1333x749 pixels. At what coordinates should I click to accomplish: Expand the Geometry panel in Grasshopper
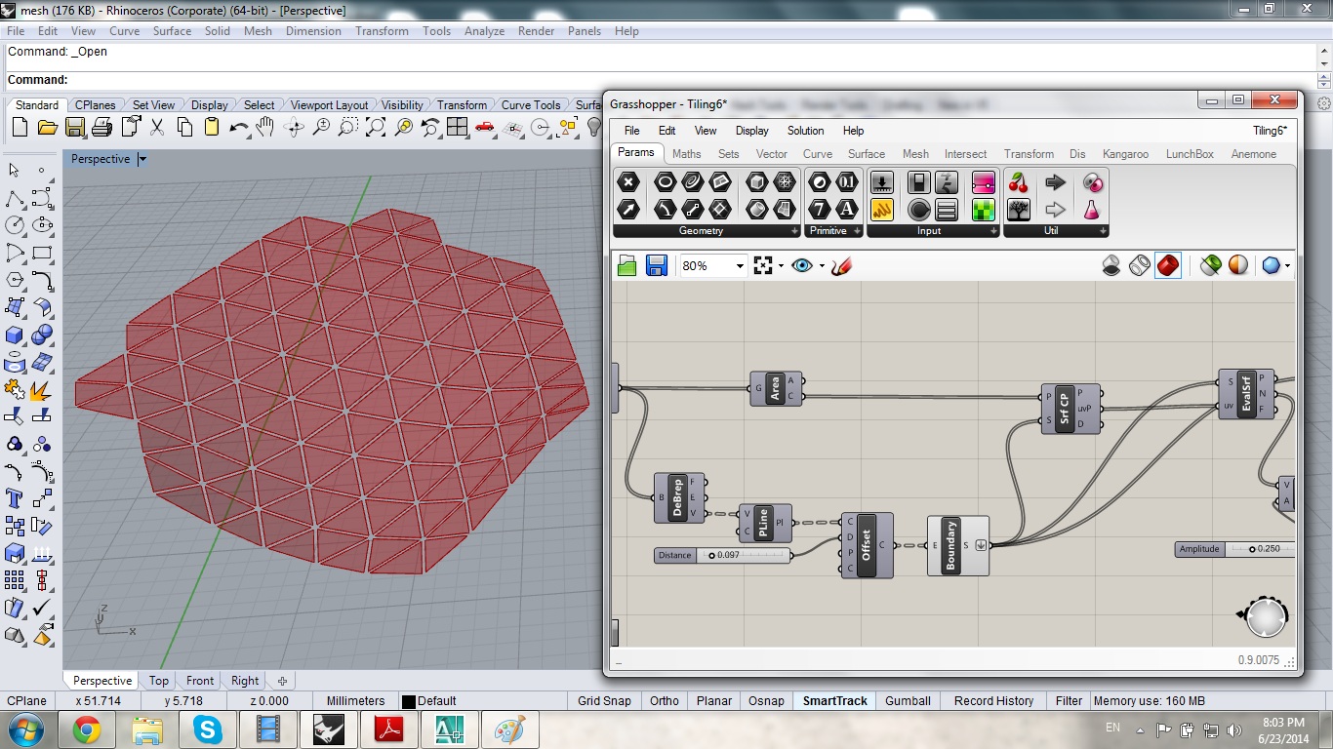(794, 231)
